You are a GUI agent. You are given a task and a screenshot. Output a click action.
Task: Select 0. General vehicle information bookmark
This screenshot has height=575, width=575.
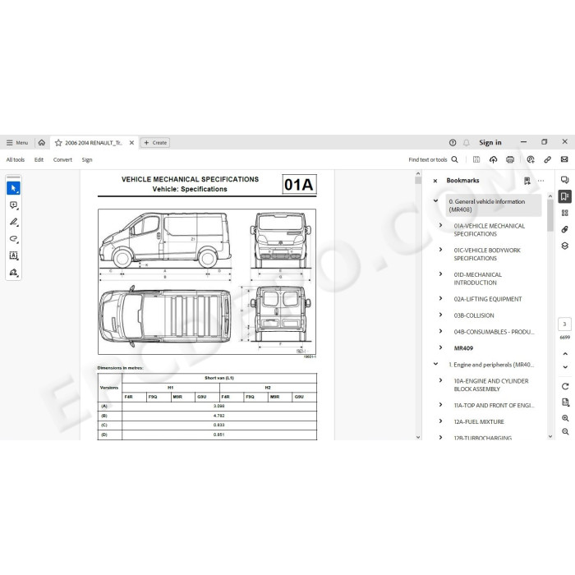[x=494, y=205]
